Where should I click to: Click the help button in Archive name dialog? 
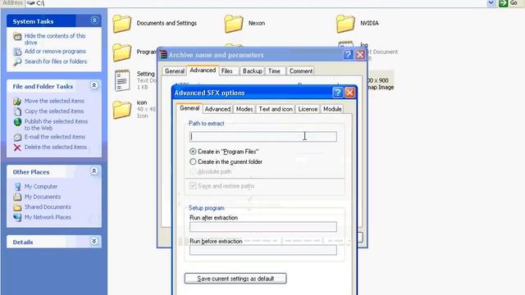point(348,55)
